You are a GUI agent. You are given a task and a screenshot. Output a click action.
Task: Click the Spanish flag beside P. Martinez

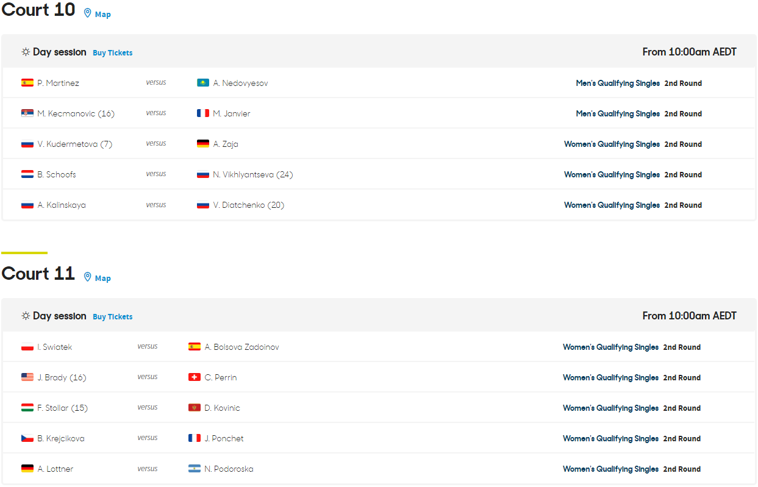pos(27,83)
